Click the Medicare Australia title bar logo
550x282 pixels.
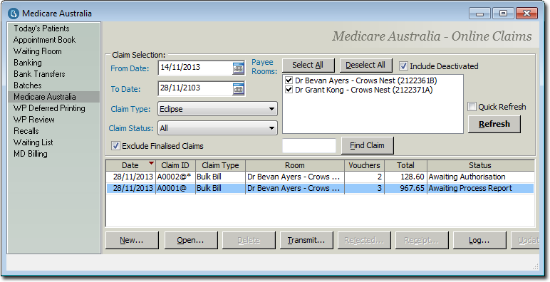[14, 14]
